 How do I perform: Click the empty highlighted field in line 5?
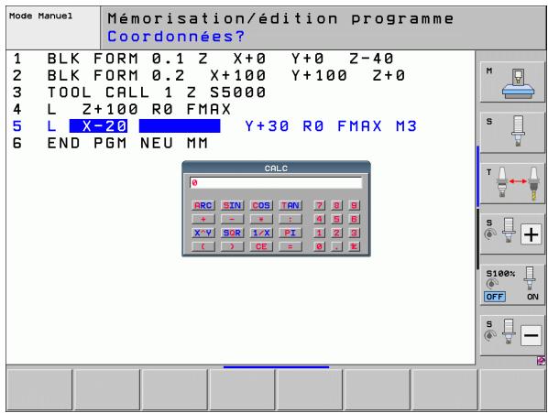pos(180,126)
